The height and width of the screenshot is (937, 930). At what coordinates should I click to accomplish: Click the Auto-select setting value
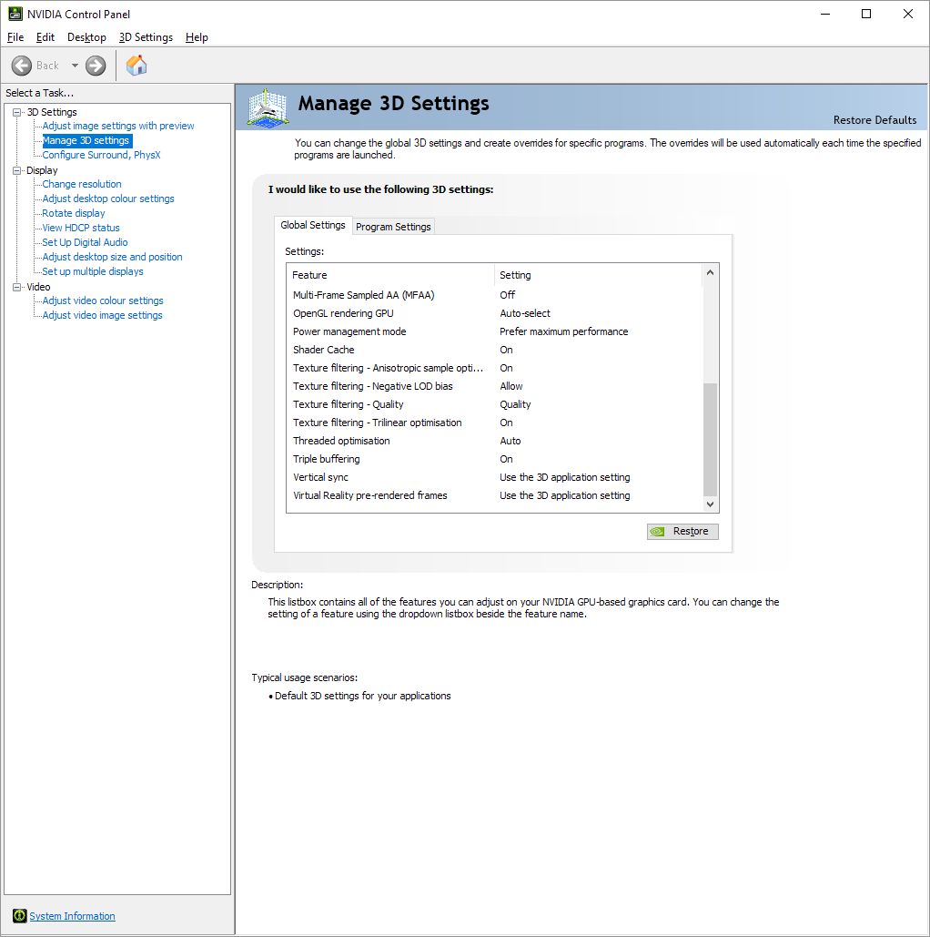(525, 313)
